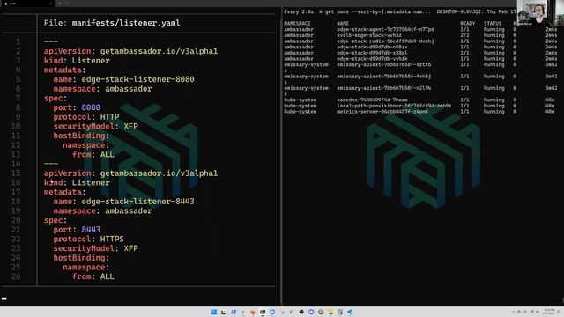Select 'kind: Listener' on line 3
This screenshot has height=317, width=564.
77,61
